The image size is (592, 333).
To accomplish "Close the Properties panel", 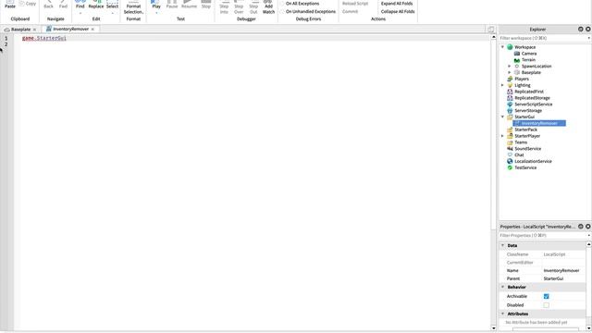I will [x=588, y=227].
